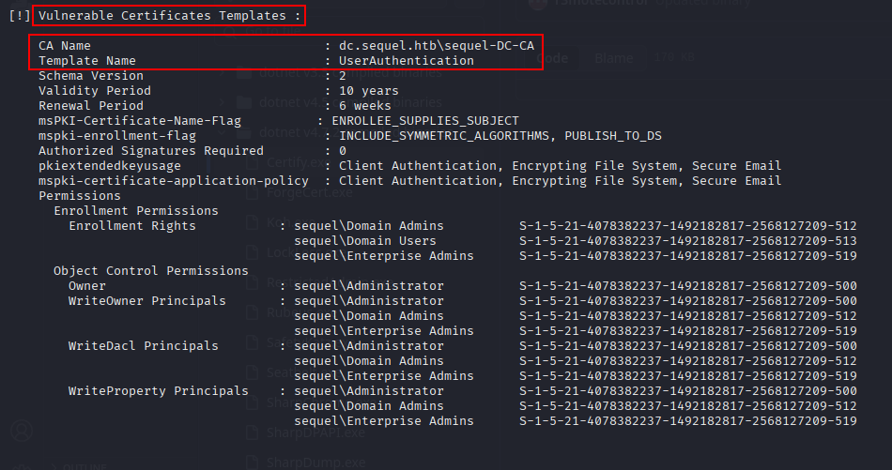892x470 pixels.
Task: Click the 'Schema Version' label
Action: (x=91, y=76)
